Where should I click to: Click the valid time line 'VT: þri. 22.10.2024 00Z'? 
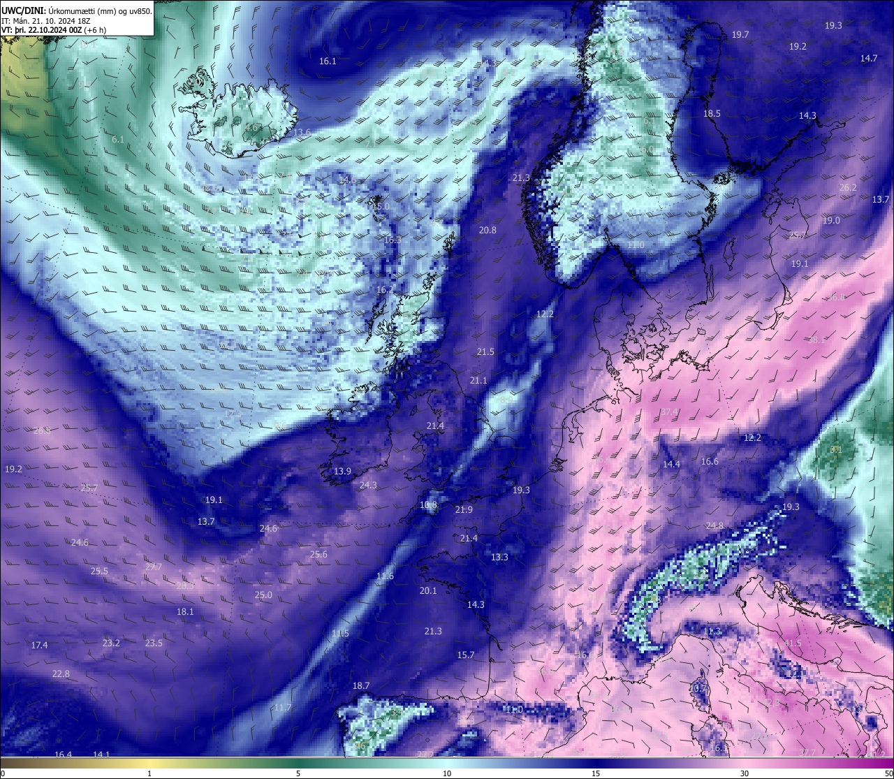click(x=54, y=30)
